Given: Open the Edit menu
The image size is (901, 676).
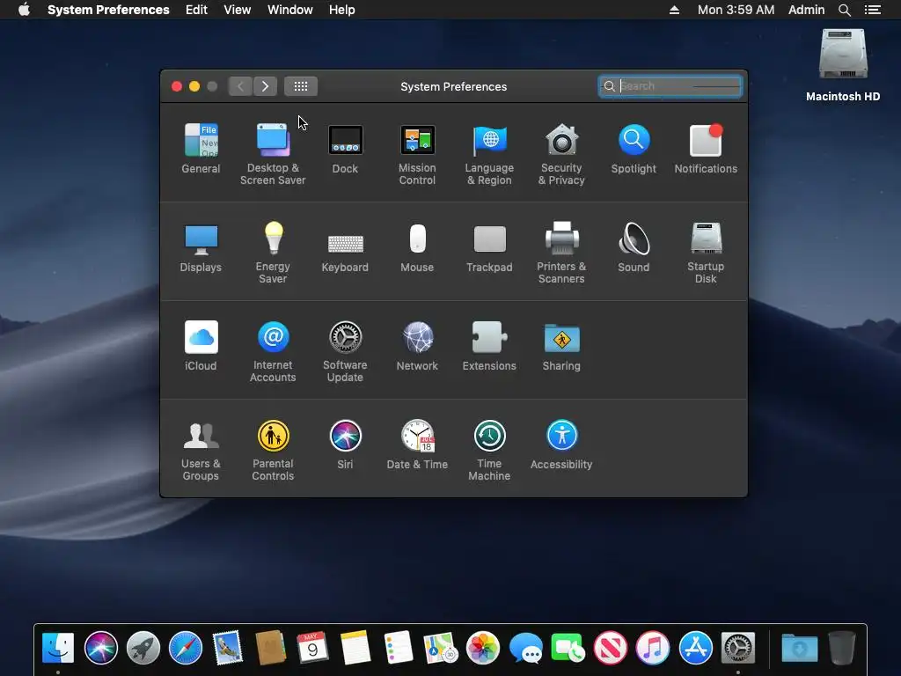Looking at the screenshot, I should (196, 10).
